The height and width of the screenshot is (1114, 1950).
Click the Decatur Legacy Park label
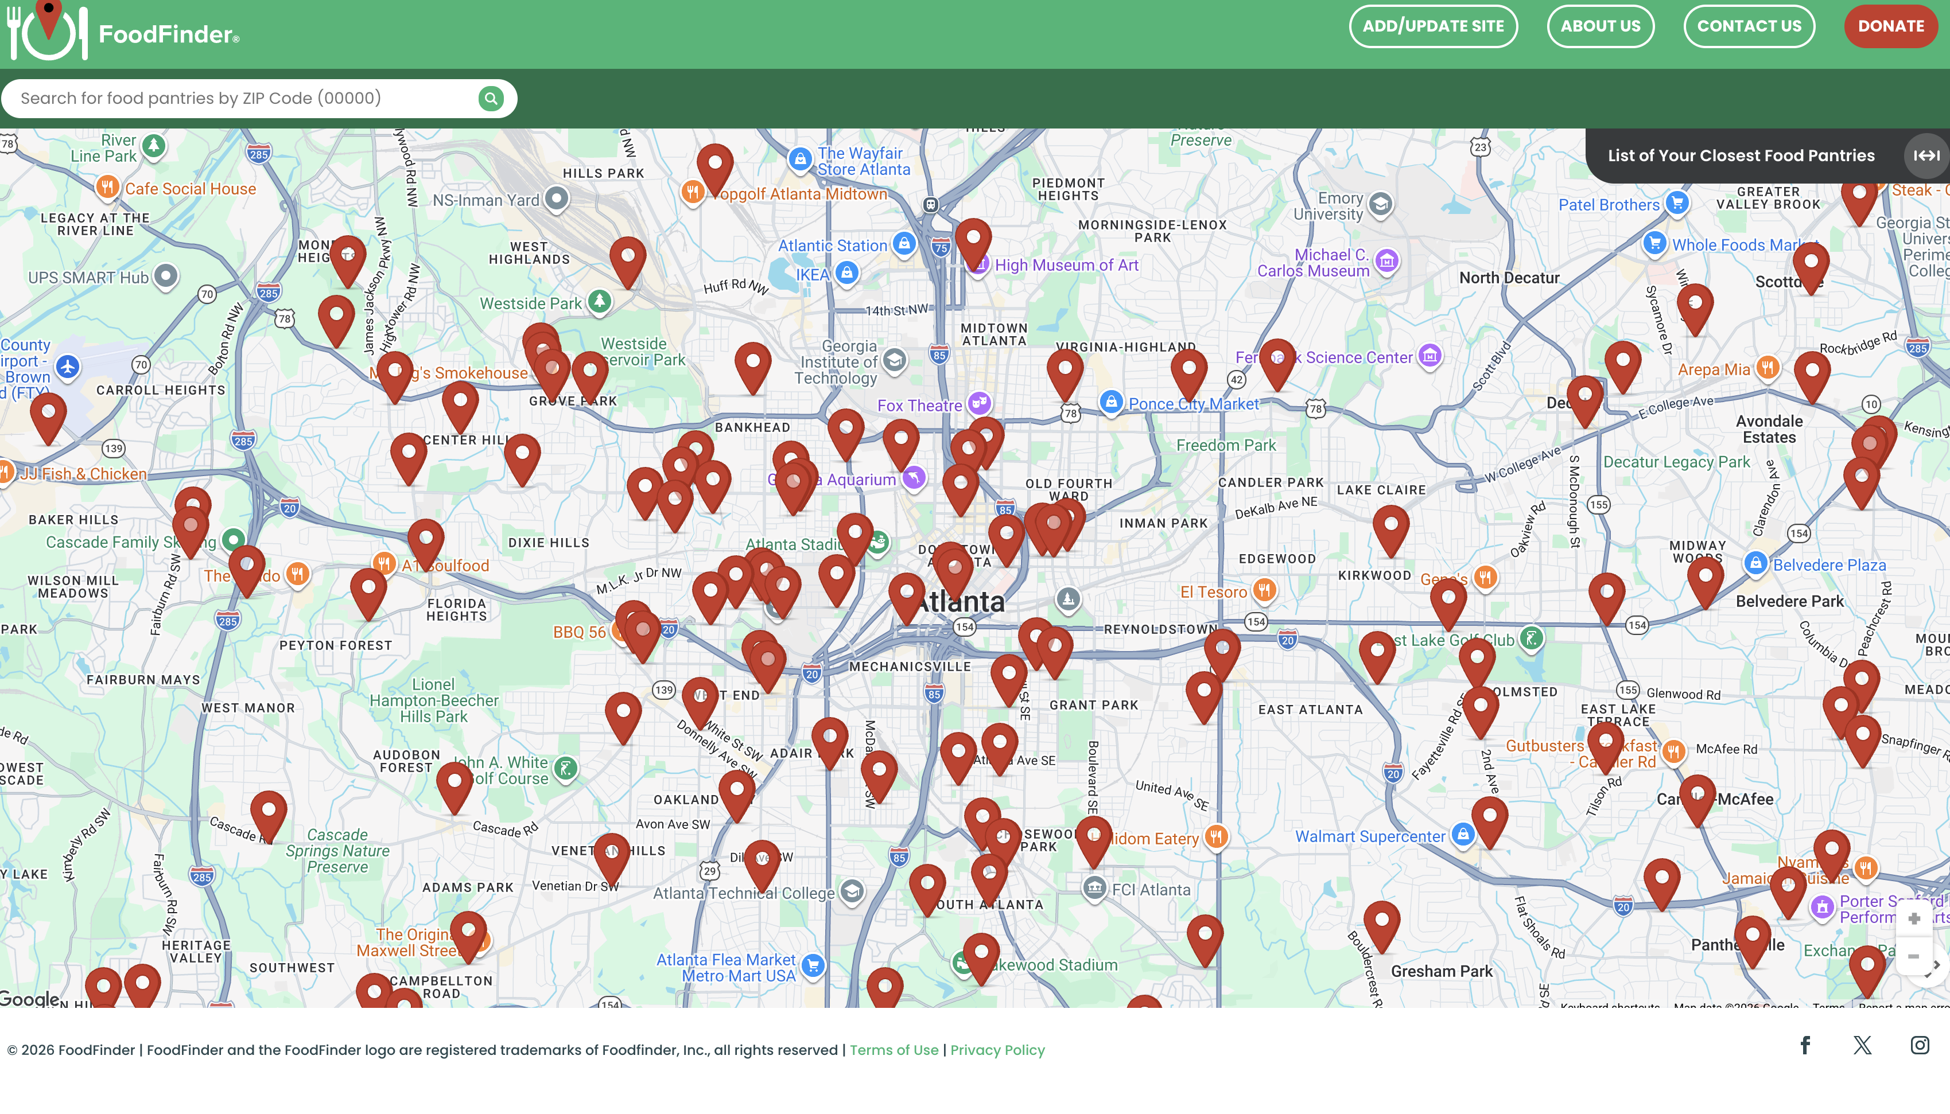coord(1677,462)
